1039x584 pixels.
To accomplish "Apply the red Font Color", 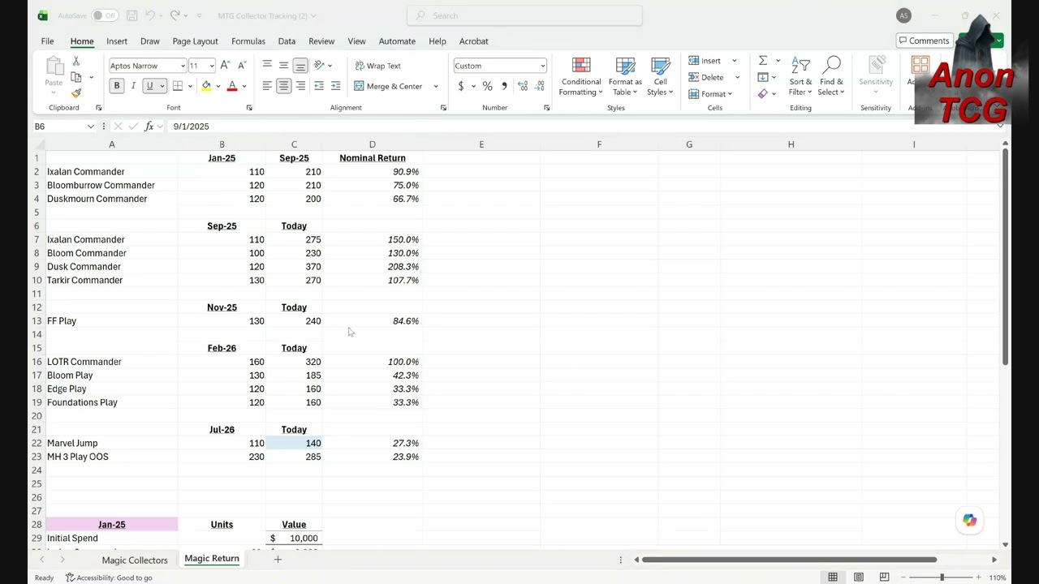I will click(232, 86).
